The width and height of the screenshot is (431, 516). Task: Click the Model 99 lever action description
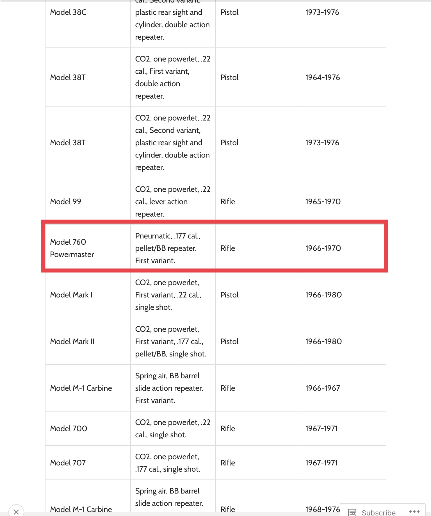pos(173,201)
